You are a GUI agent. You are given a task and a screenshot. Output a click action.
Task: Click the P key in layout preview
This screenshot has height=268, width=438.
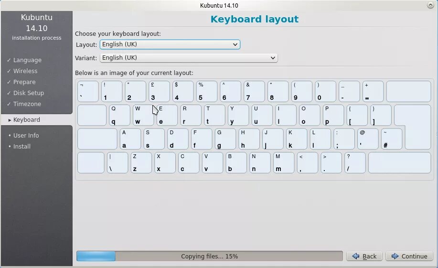click(333, 115)
